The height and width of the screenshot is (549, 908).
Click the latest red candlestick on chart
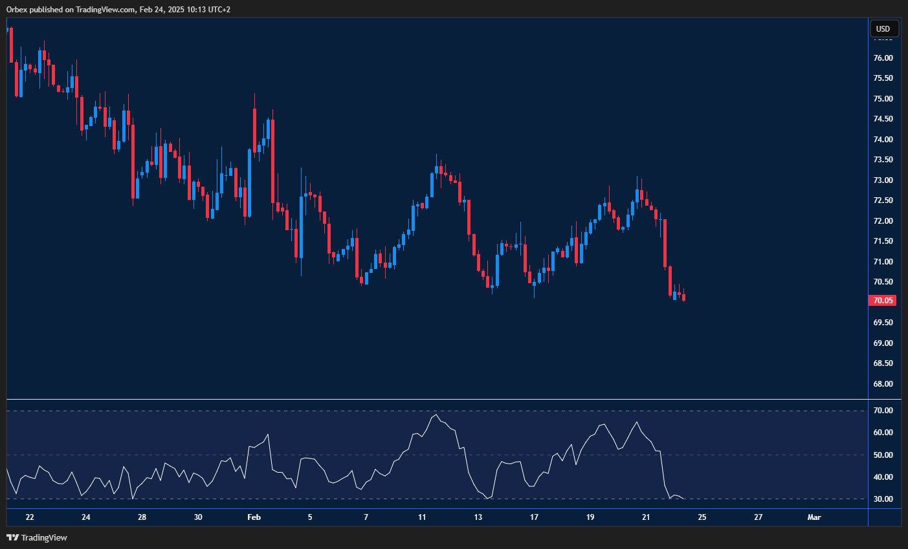683,297
